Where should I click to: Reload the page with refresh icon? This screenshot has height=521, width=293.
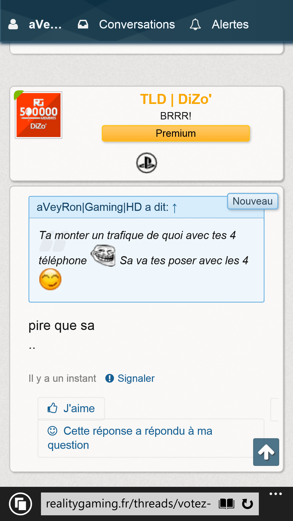pos(247,504)
